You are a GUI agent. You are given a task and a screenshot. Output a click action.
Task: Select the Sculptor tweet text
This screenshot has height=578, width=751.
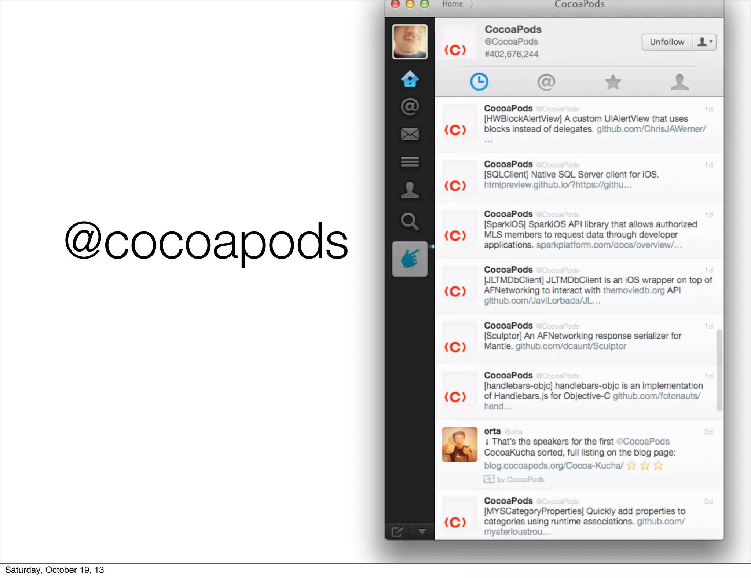click(583, 341)
